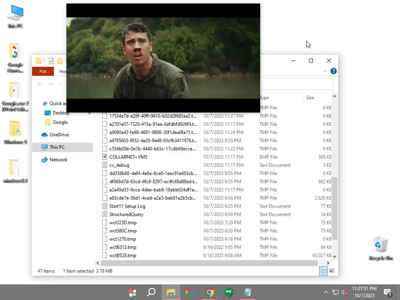Image resolution: width=400 pixels, height=300 pixels.
Task: Select the COLLABNET+VM5 BMP file
Action: (x=216, y=157)
